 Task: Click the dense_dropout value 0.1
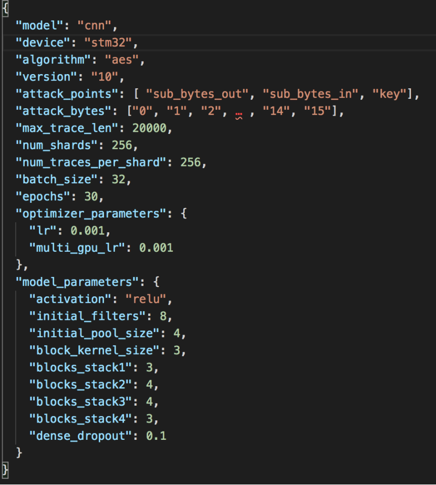pos(156,436)
